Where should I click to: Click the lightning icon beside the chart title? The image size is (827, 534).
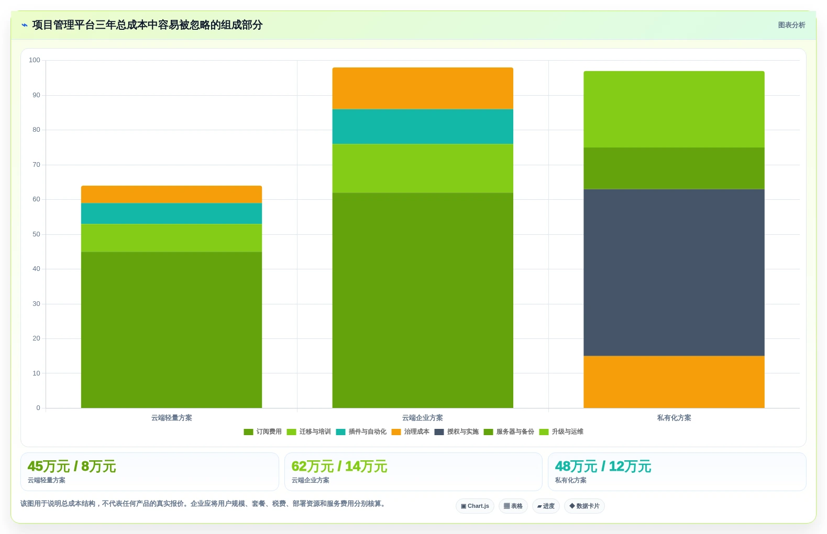pos(24,25)
